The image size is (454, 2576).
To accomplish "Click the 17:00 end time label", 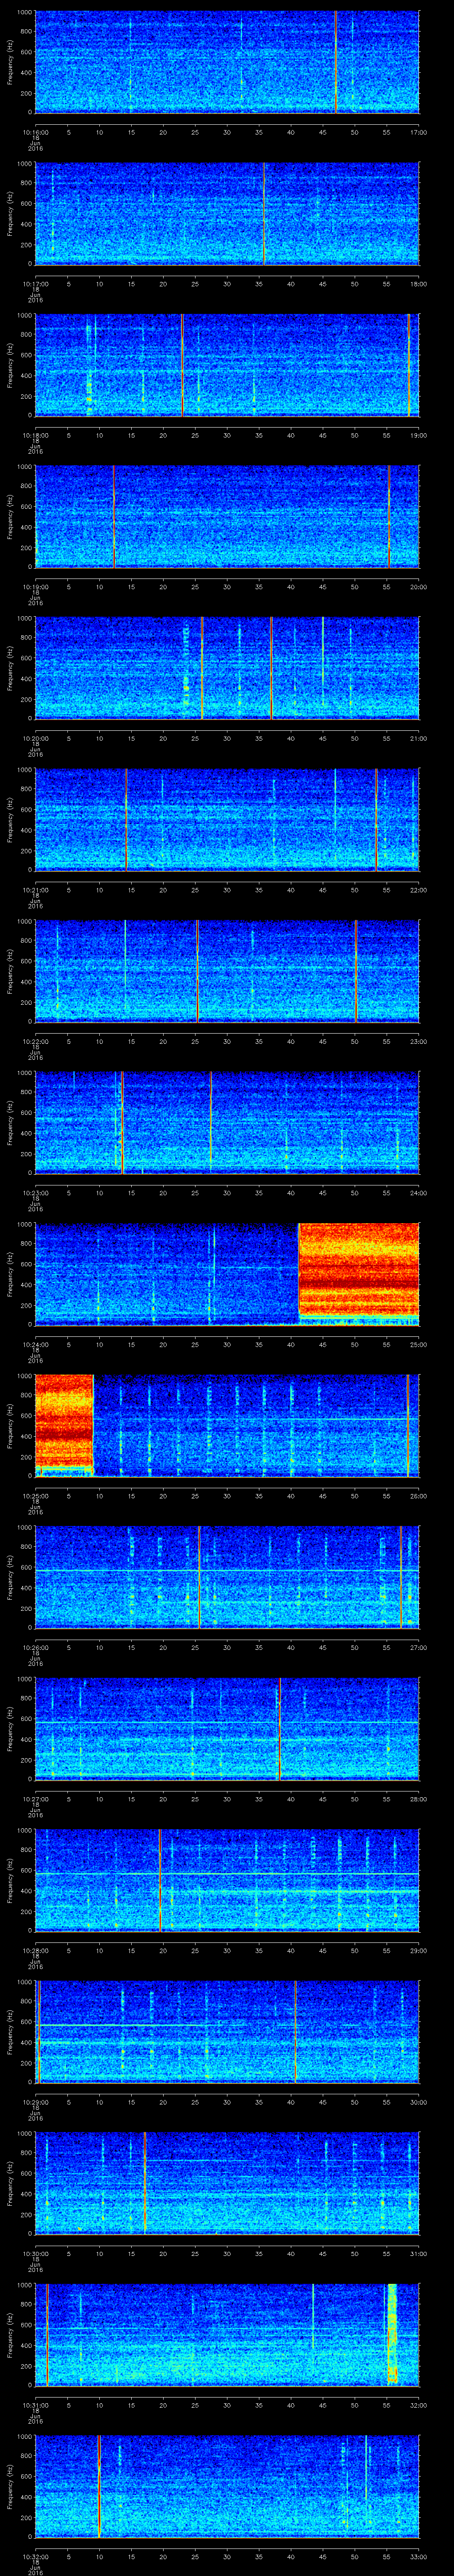I will (x=418, y=132).
